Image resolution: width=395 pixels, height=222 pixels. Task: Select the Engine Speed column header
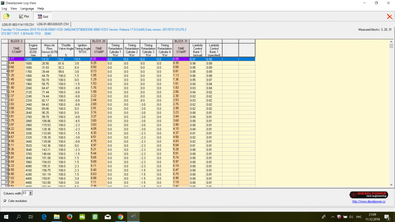pyautogui.click(x=33, y=50)
